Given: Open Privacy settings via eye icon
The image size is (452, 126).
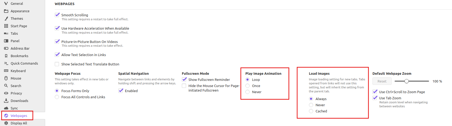Looking at the screenshot, I should click(6, 93).
